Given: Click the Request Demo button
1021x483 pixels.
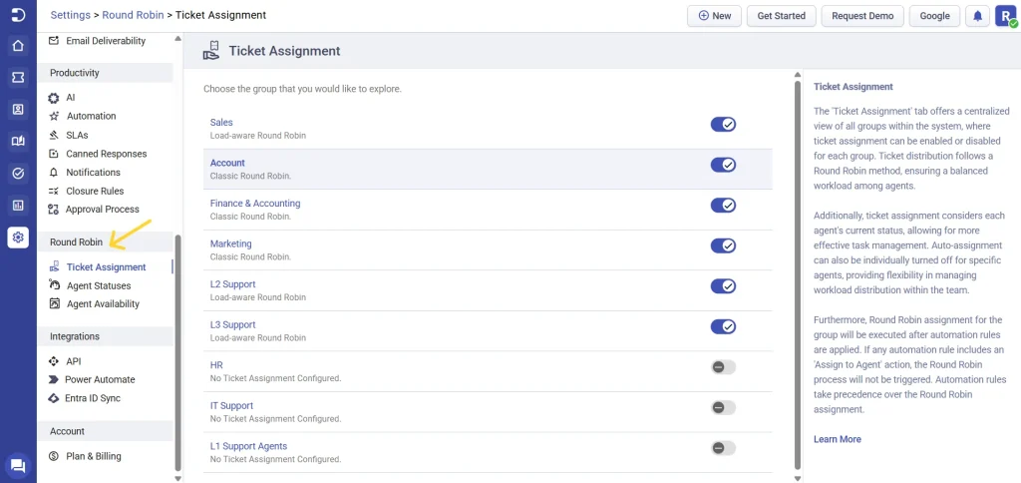Looking at the screenshot, I should click(x=862, y=16).
